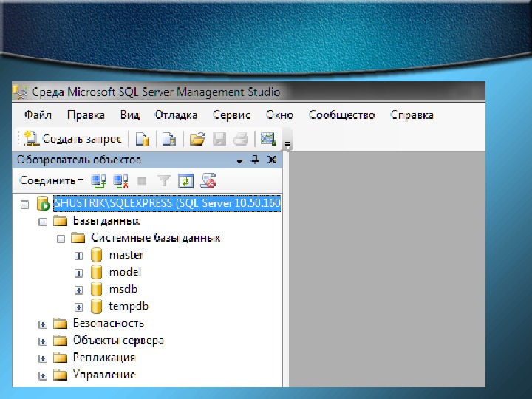Close the Обозреватель объектов panel
Image resolution: width=532 pixels, height=399 pixels.
click(272, 160)
